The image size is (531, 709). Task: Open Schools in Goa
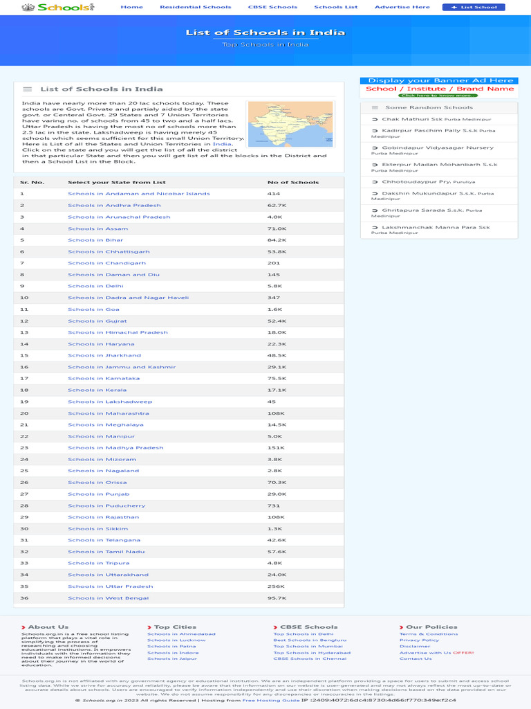(93, 309)
